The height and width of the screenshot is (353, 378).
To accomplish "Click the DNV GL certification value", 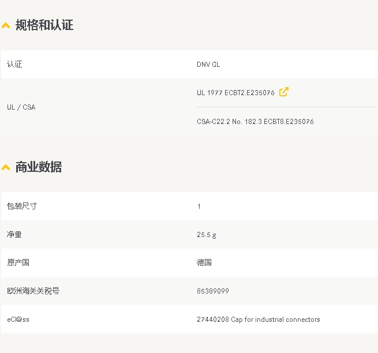I will pyautogui.click(x=208, y=65).
